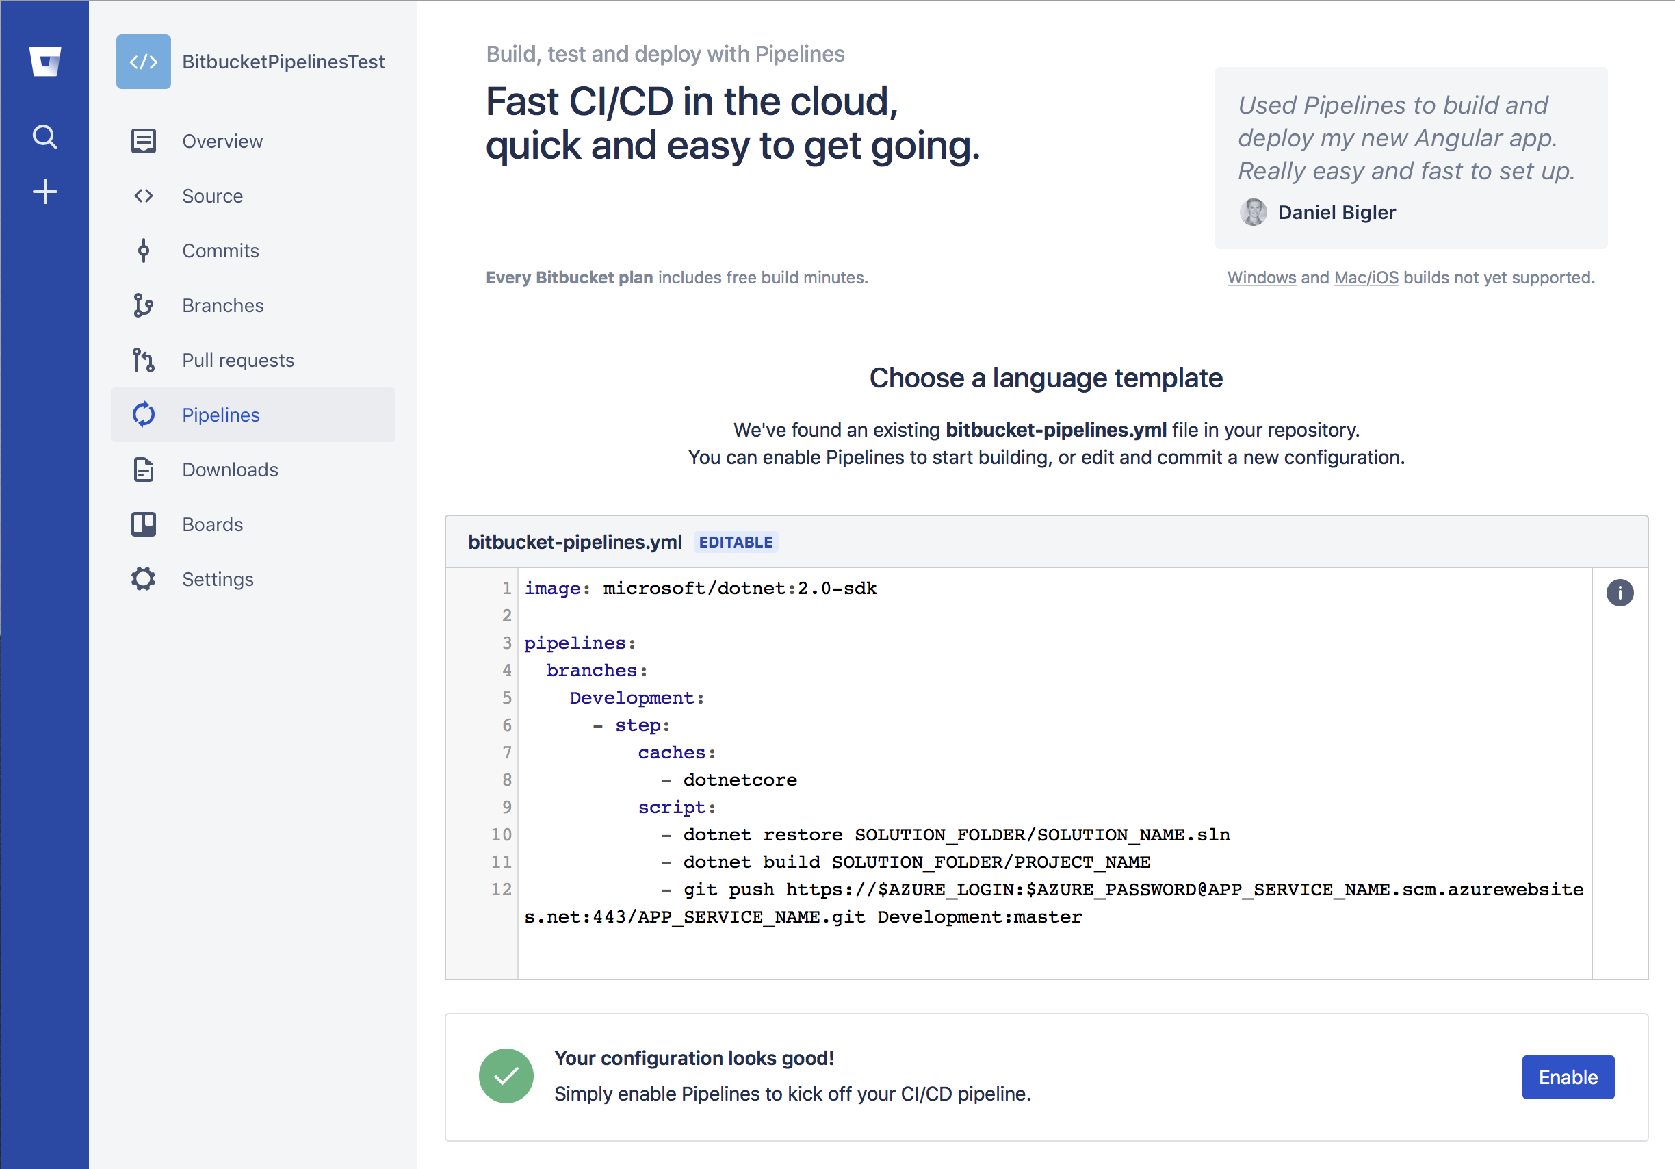Click the Daniel Bigler name

click(1336, 212)
